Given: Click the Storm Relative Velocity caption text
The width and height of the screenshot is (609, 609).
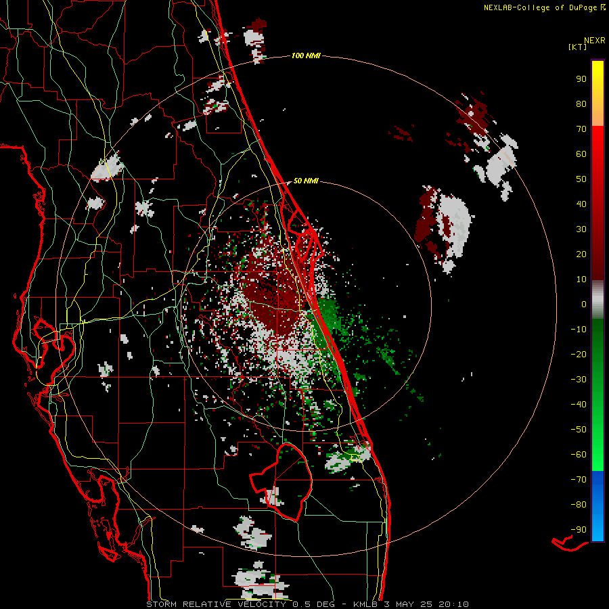Looking at the screenshot, I should pos(307,604).
